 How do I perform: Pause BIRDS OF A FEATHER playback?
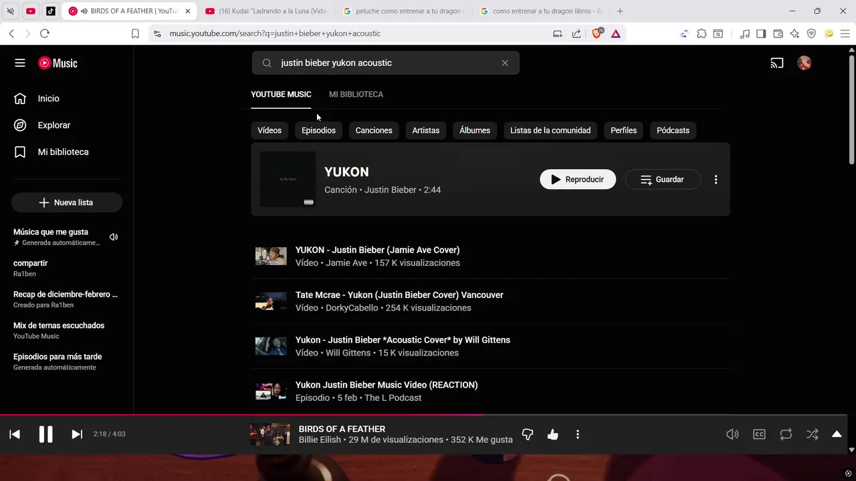coord(45,434)
